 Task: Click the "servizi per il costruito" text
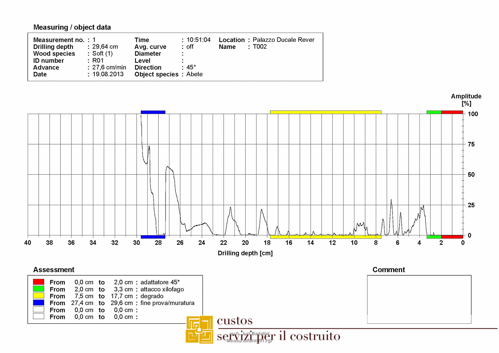[x=278, y=336]
